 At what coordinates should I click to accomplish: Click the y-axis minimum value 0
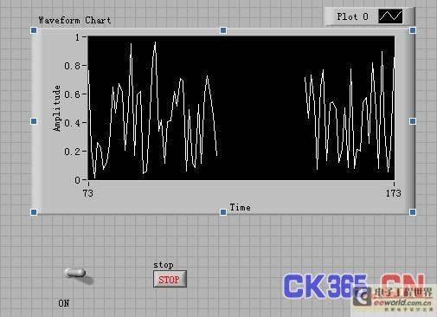[77, 180]
